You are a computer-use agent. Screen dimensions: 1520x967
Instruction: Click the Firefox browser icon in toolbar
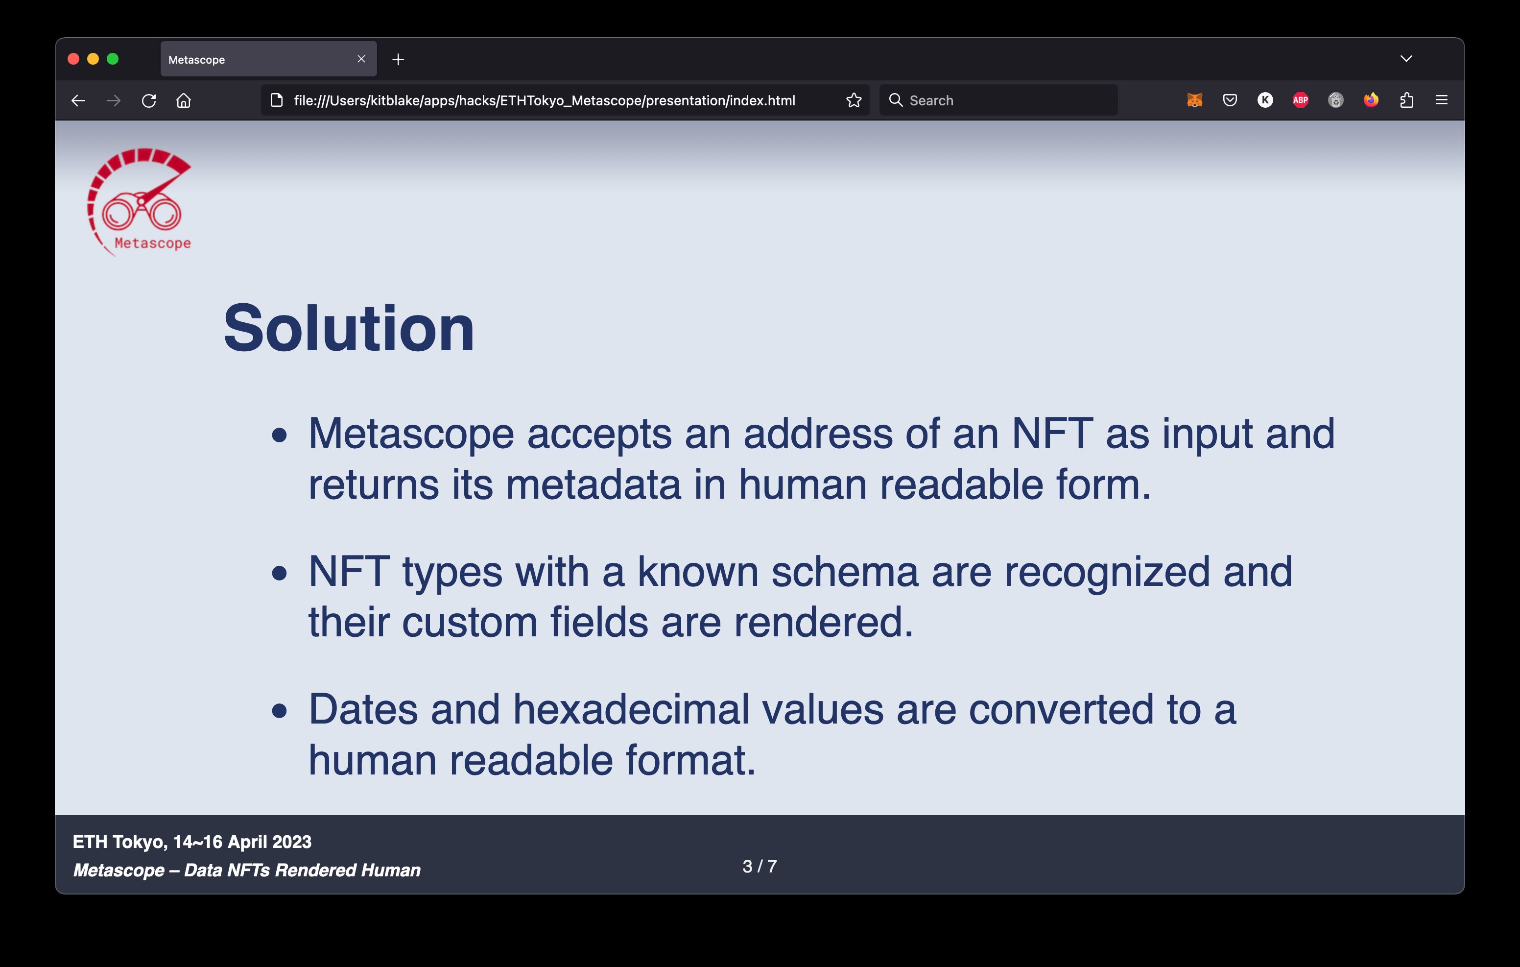coord(1371,100)
